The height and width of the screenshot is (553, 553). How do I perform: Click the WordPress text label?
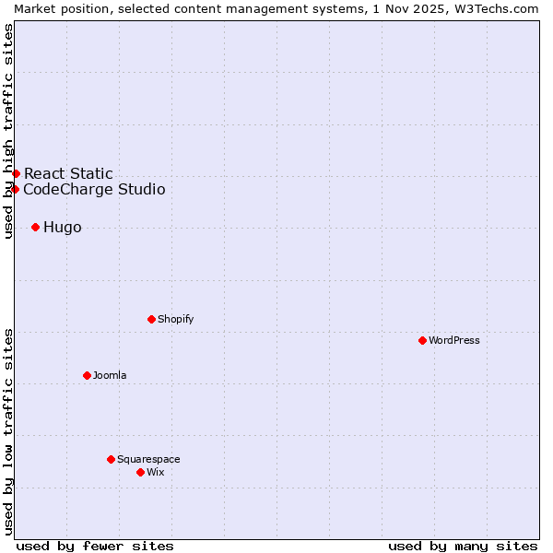coord(454,340)
